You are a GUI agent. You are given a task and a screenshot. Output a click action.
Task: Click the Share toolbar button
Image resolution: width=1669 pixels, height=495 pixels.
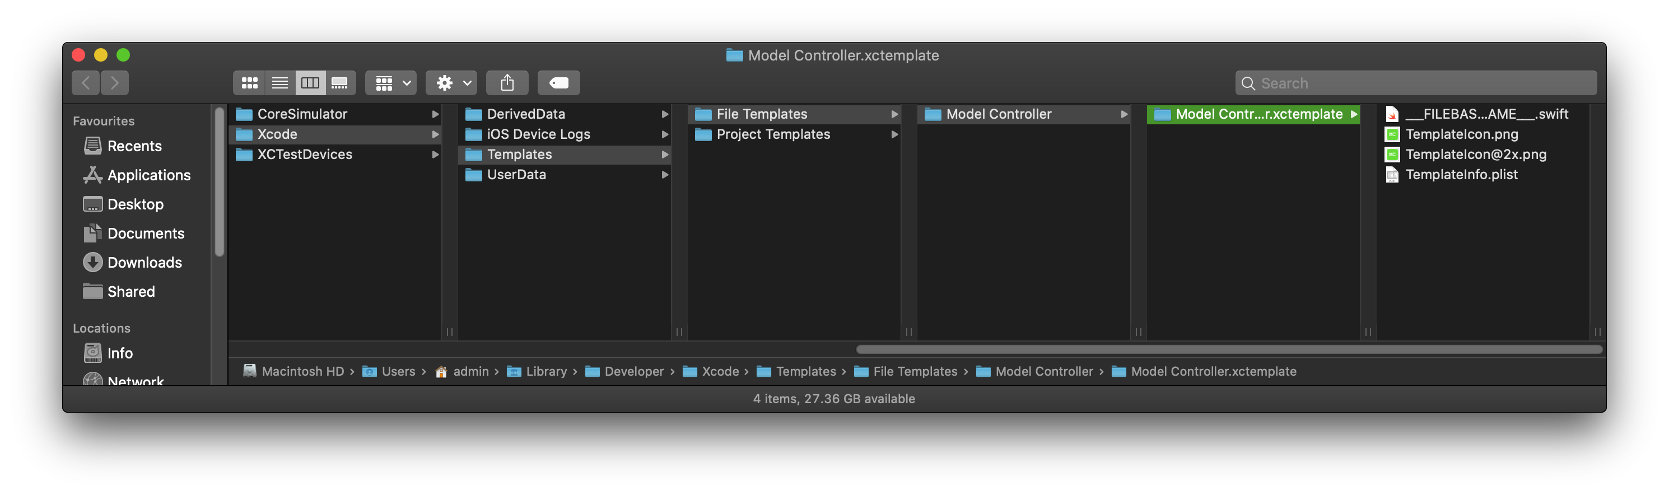coord(507,83)
